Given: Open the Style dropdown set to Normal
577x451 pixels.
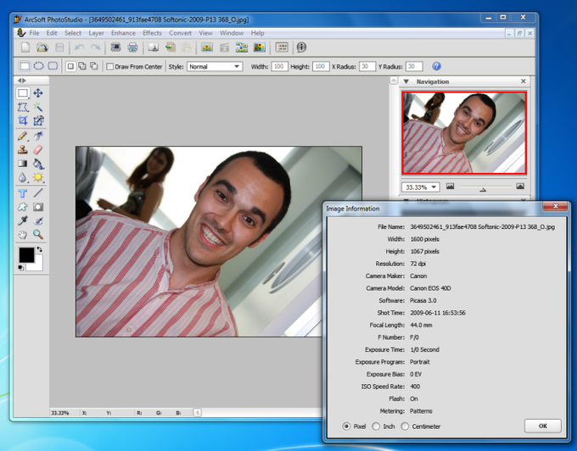Looking at the screenshot, I should (x=214, y=66).
